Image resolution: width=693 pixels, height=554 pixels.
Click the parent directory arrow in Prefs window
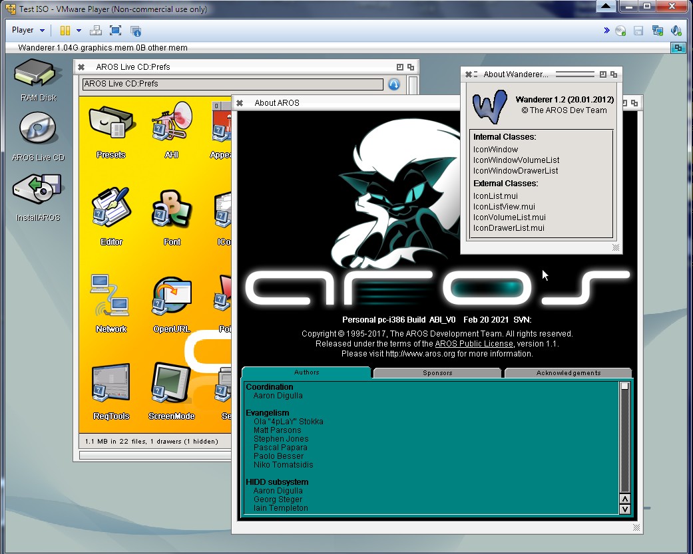tap(394, 84)
